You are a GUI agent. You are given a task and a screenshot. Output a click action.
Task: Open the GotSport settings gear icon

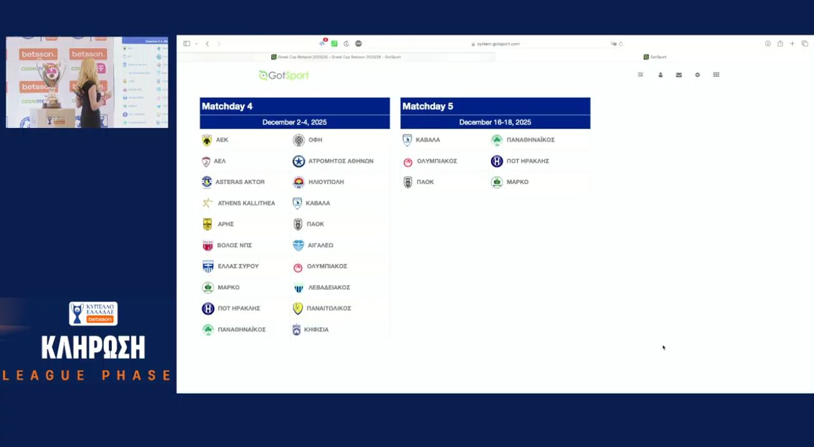[697, 75]
